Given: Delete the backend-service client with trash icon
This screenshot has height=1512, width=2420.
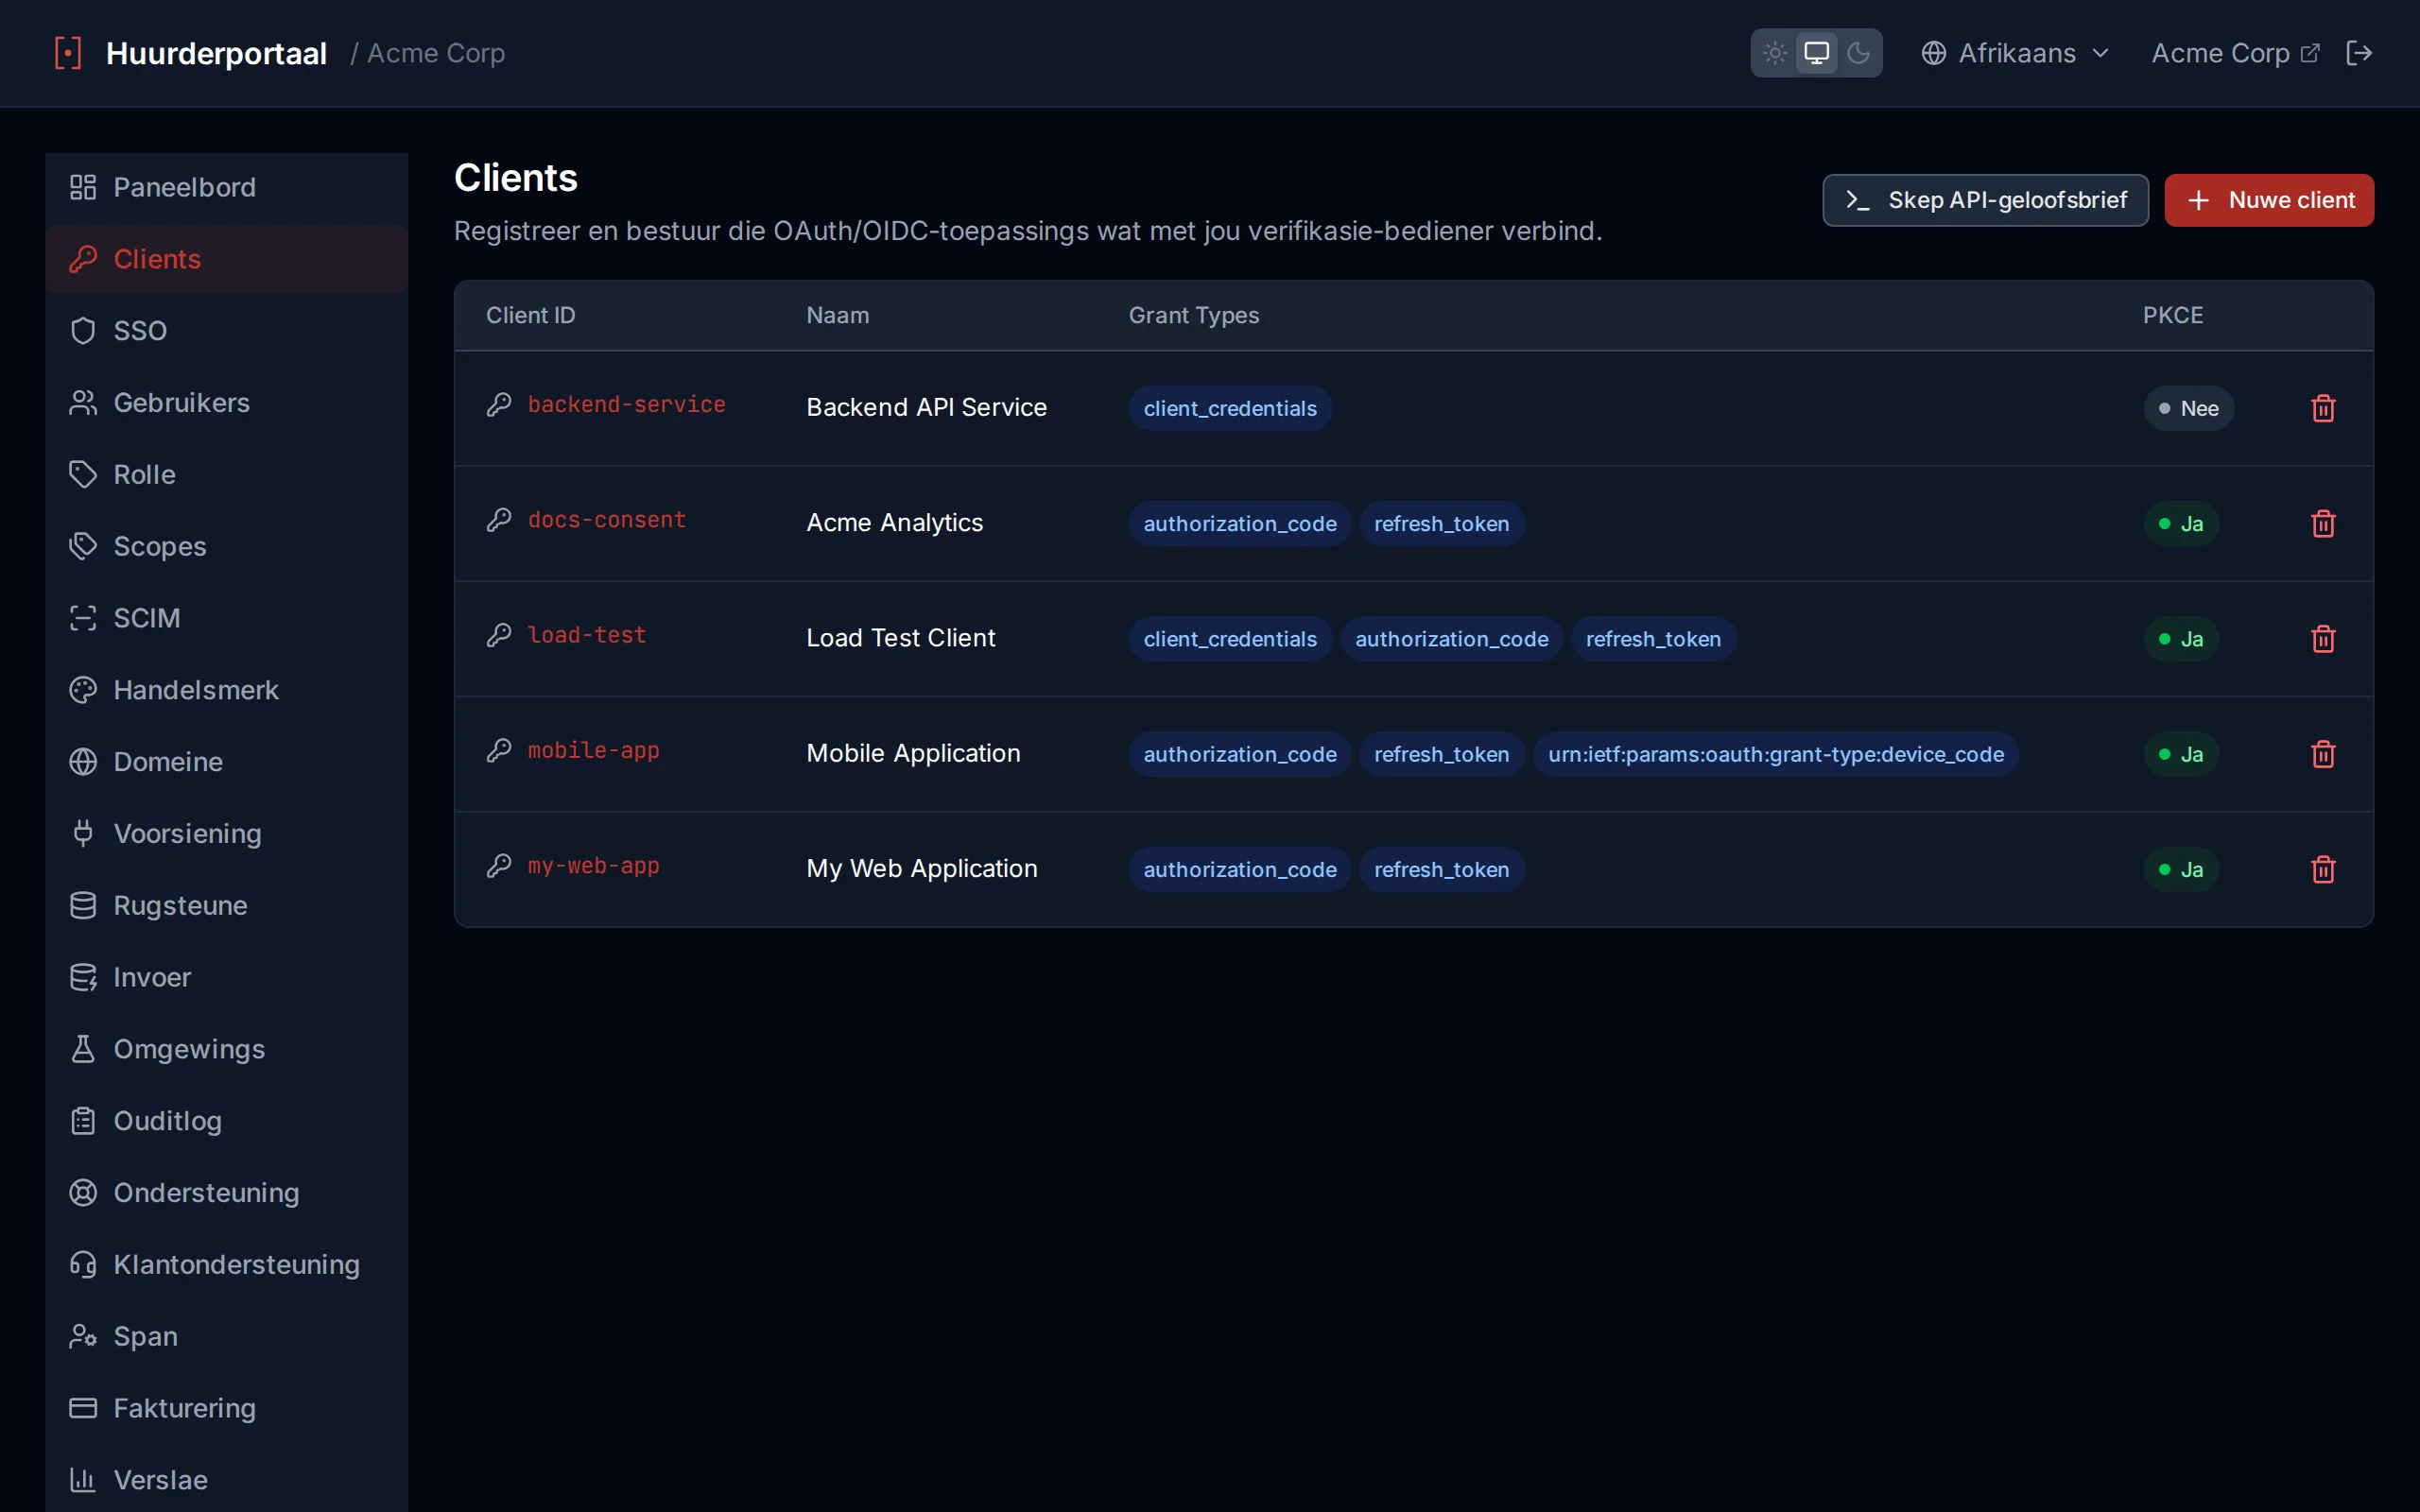Looking at the screenshot, I should (2322, 408).
